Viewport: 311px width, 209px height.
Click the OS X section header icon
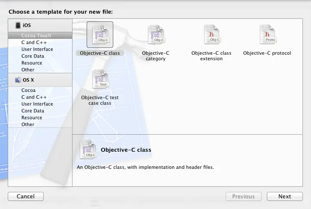click(x=18, y=80)
